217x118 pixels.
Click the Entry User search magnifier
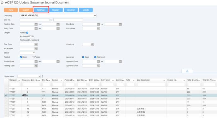pyautogui.click(x=98, y=29)
